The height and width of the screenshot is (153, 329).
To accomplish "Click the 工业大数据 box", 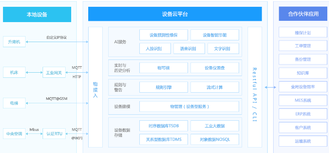I will coord(215,126).
